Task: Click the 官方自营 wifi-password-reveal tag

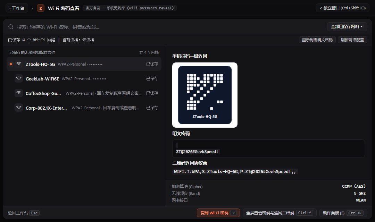Action: [x=130, y=8]
